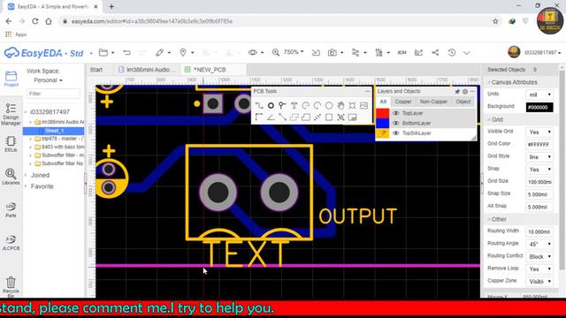The image size is (566, 318).
Task: Click the project Filter input field
Action: click(53, 94)
